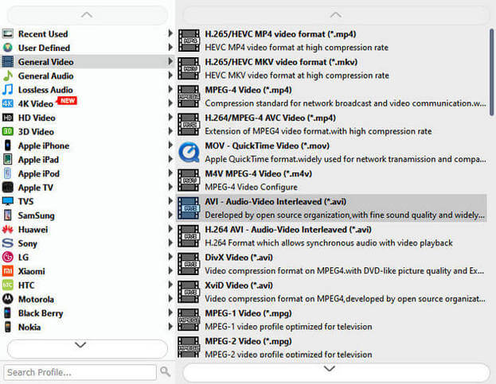Click the 4K Video icon

pyautogui.click(x=8, y=103)
